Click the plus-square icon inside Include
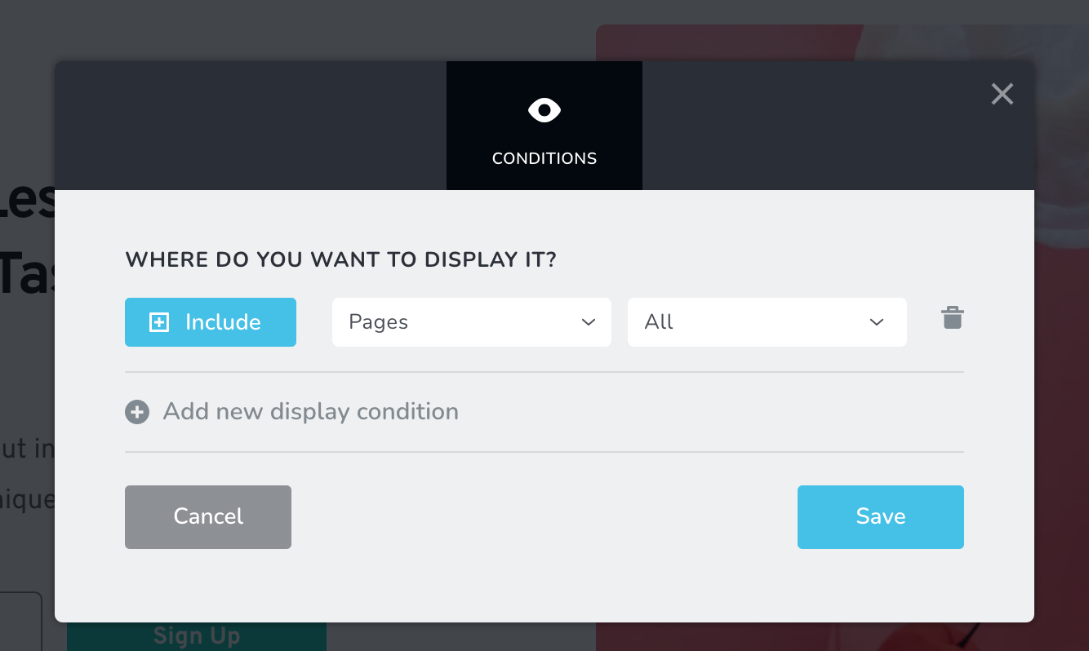The width and height of the screenshot is (1089, 651). tap(159, 323)
